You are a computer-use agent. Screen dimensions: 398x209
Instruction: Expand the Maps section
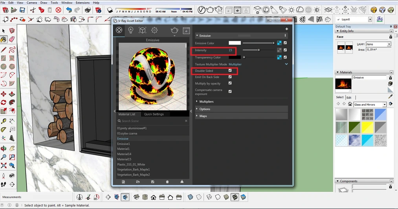(x=241, y=116)
